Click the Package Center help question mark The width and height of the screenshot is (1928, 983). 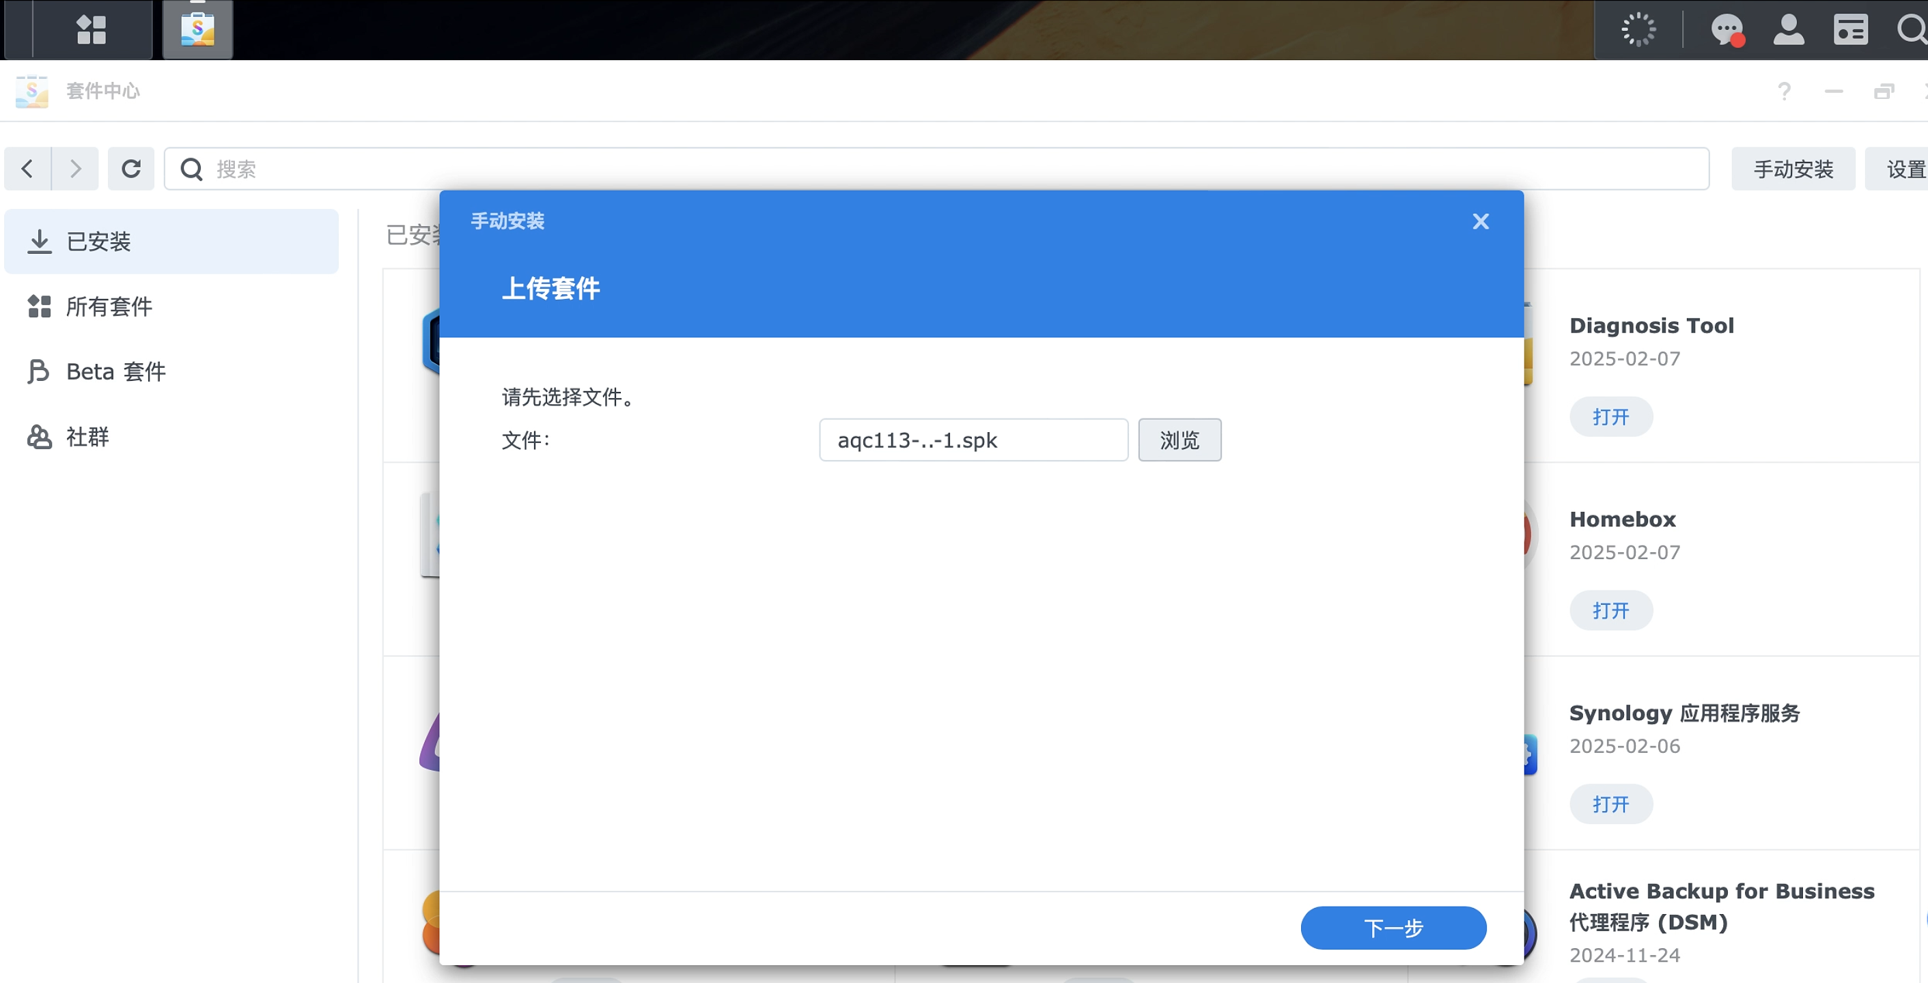[x=1785, y=91]
